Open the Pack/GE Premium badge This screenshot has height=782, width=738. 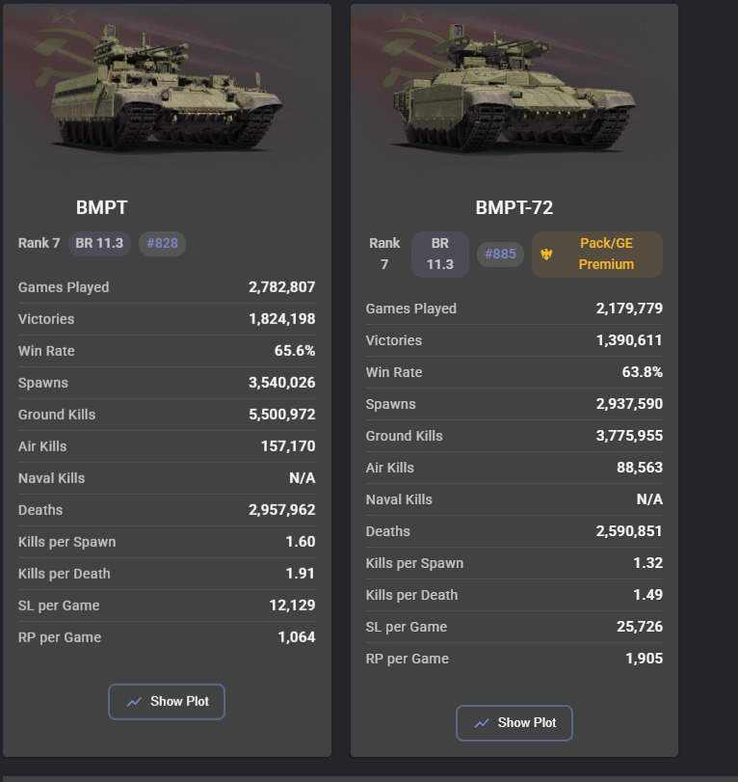click(x=597, y=255)
